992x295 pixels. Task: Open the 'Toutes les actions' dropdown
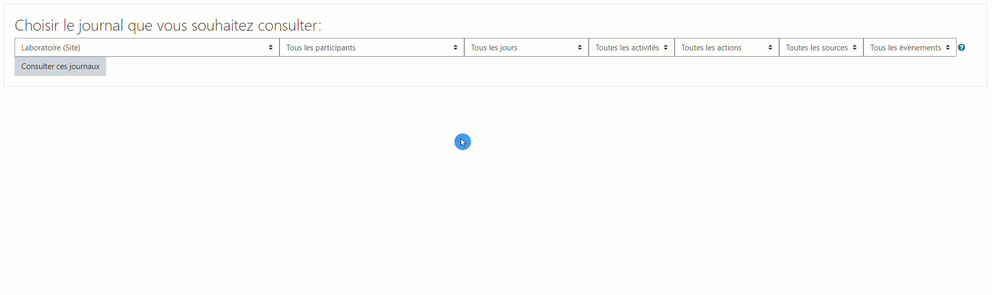coord(727,47)
